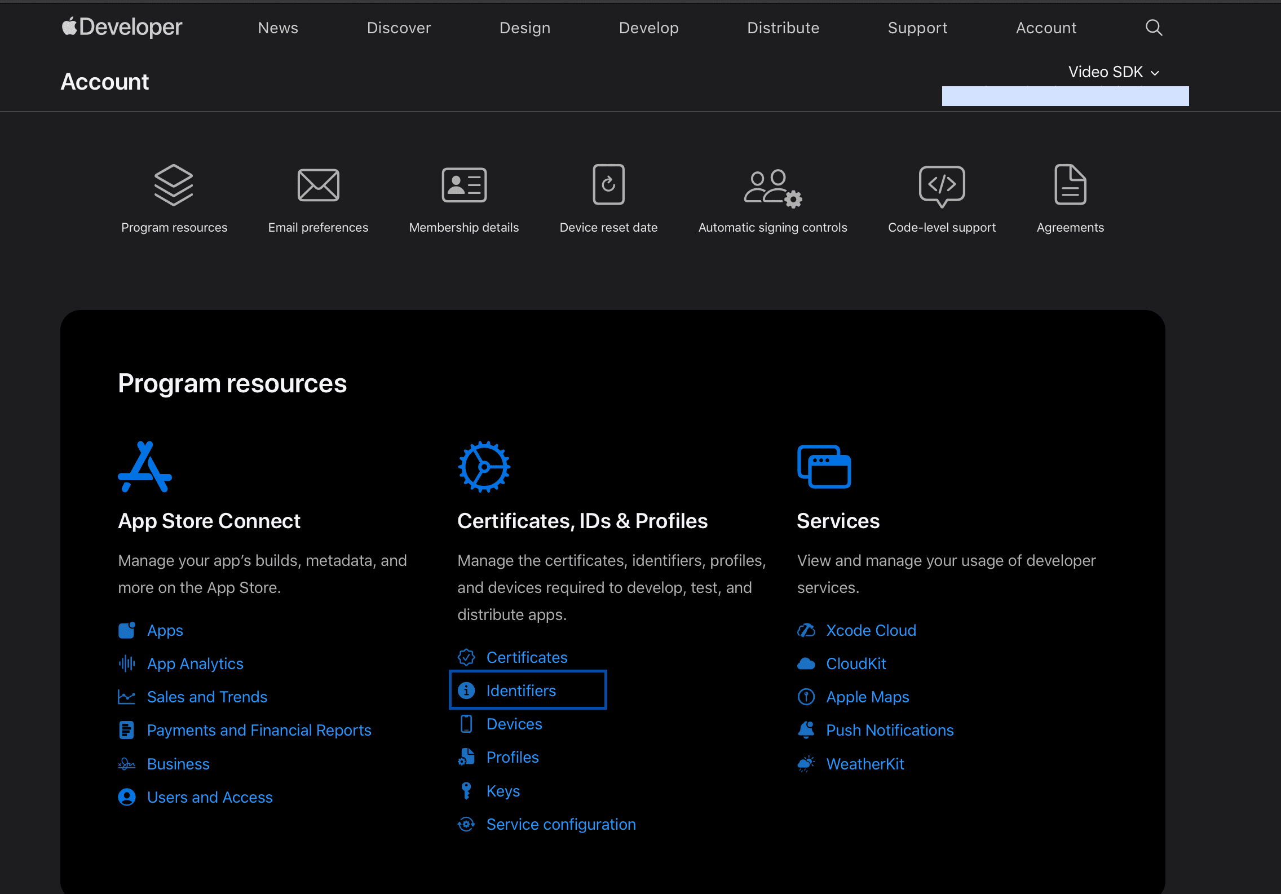The image size is (1281, 894).
Task: Open the Distribute menu
Action: point(783,28)
